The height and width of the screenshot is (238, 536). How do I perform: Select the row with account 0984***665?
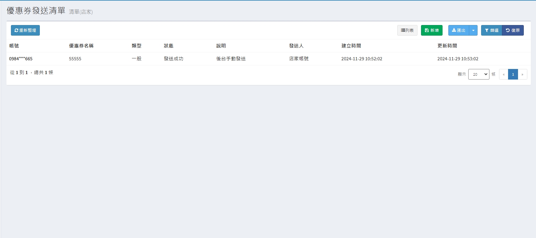pos(21,59)
